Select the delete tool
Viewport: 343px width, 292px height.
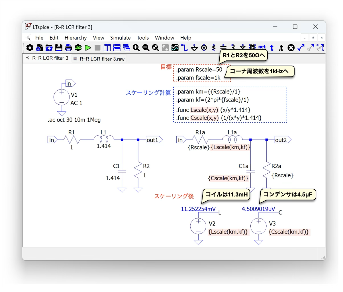(x=291, y=48)
